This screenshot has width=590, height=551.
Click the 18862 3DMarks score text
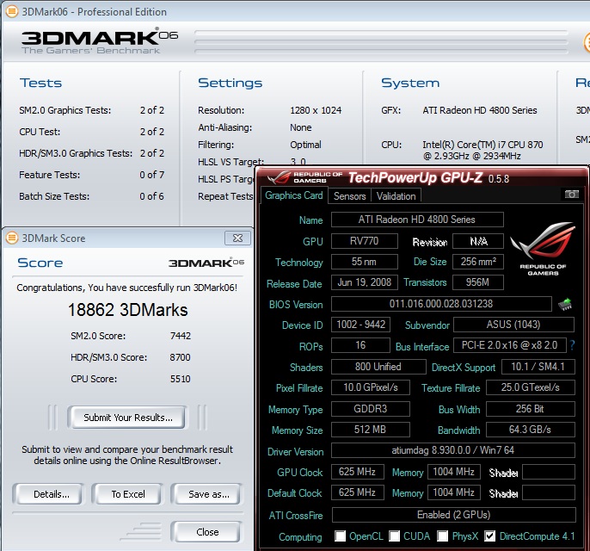(128, 310)
